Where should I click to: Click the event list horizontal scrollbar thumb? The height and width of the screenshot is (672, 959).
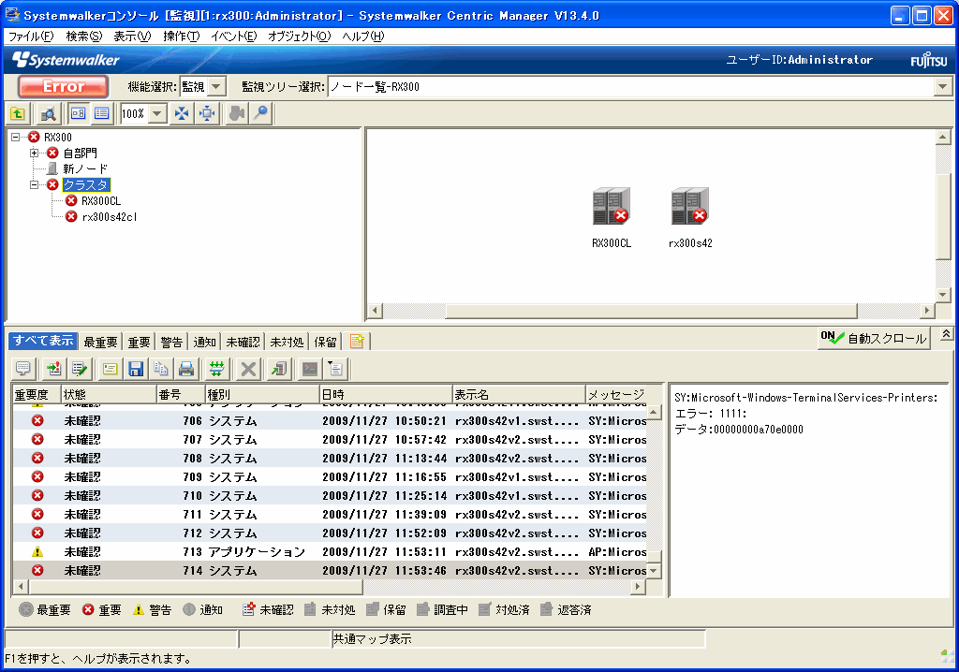[196, 587]
